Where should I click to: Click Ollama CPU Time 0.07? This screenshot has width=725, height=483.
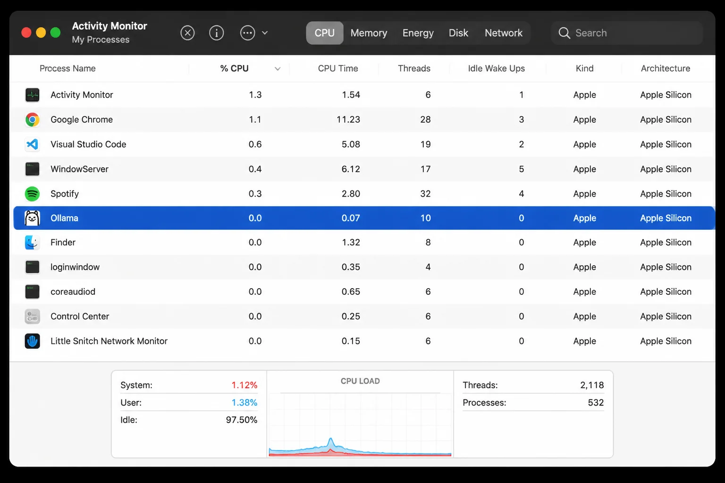351,218
